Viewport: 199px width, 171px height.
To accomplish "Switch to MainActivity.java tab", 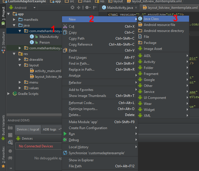I will 120,8.
